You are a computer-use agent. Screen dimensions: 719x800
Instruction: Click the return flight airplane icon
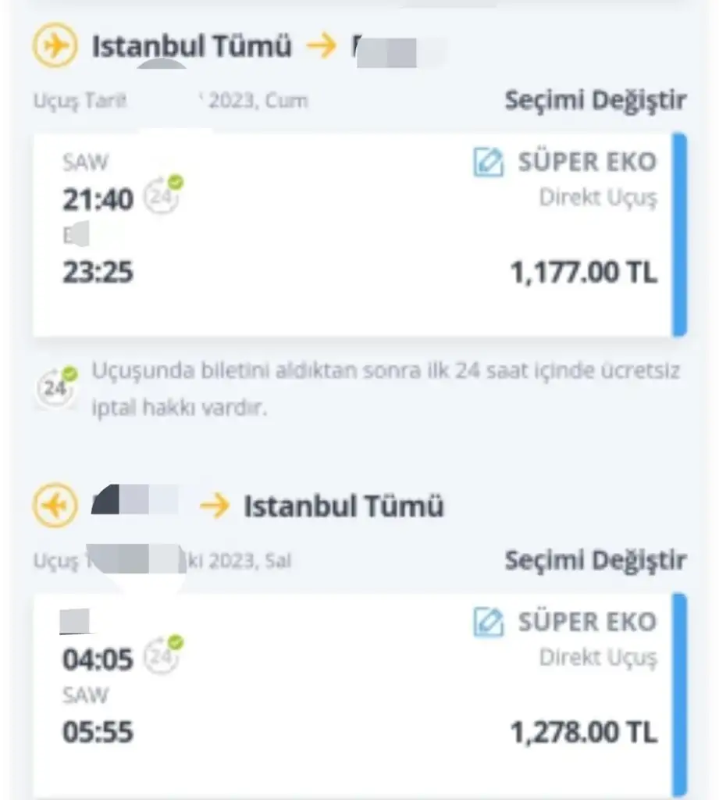55,505
